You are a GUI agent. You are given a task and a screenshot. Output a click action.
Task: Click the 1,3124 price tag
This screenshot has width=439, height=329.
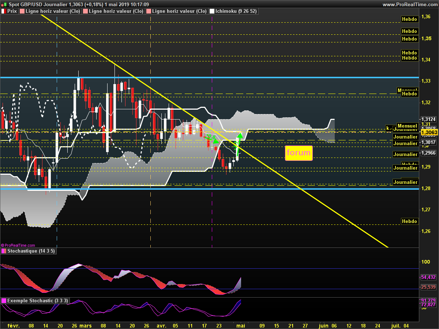click(x=428, y=120)
